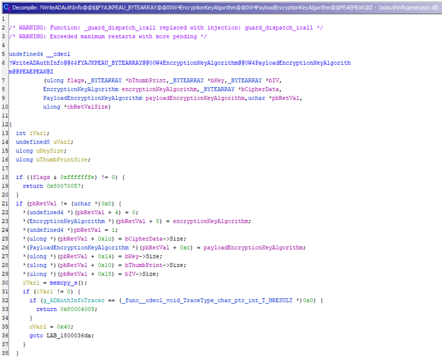Select the 'Exceeded maximum restarts' warning comment
The width and height of the screenshot is (442, 357).
click(x=108, y=36)
